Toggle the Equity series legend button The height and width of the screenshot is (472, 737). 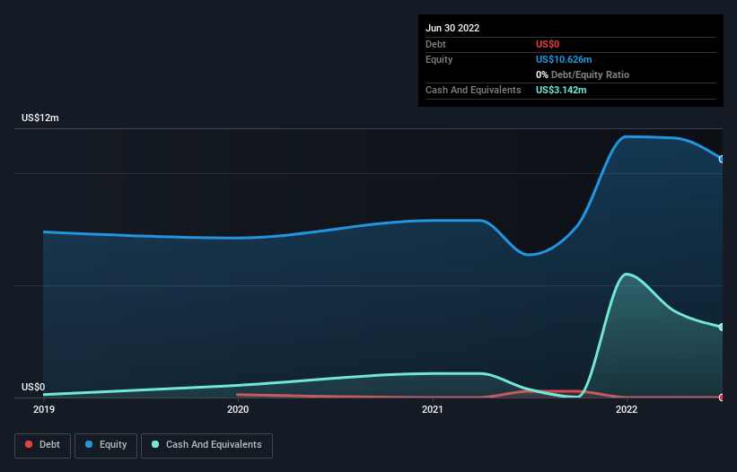106,445
